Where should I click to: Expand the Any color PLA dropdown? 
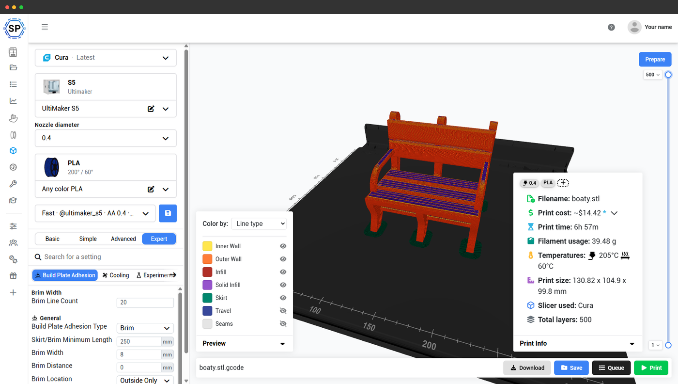coord(166,189)
